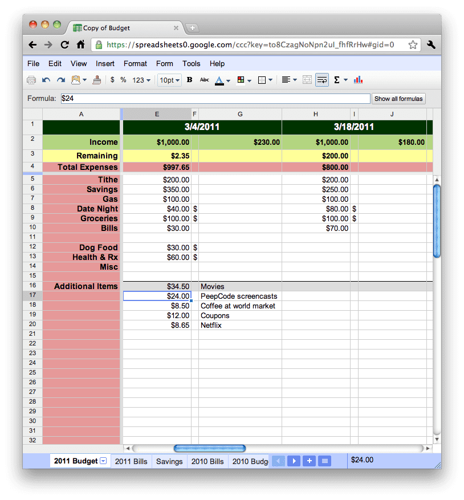This screenshot has height=500, width=464.
Task: Click the browser Home icon
Action: (x=81, y=44)
